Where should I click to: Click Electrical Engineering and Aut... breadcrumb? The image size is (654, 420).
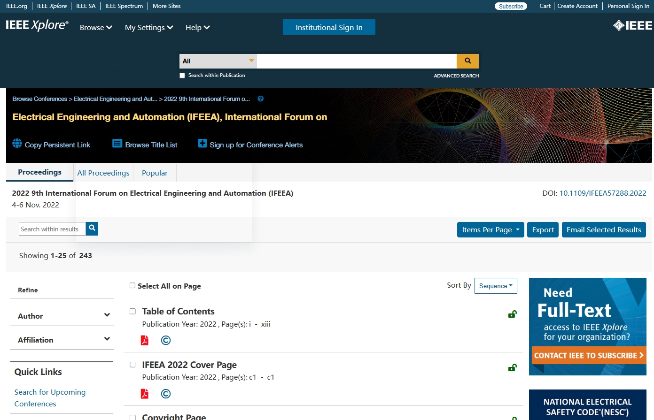click(116, 99)
